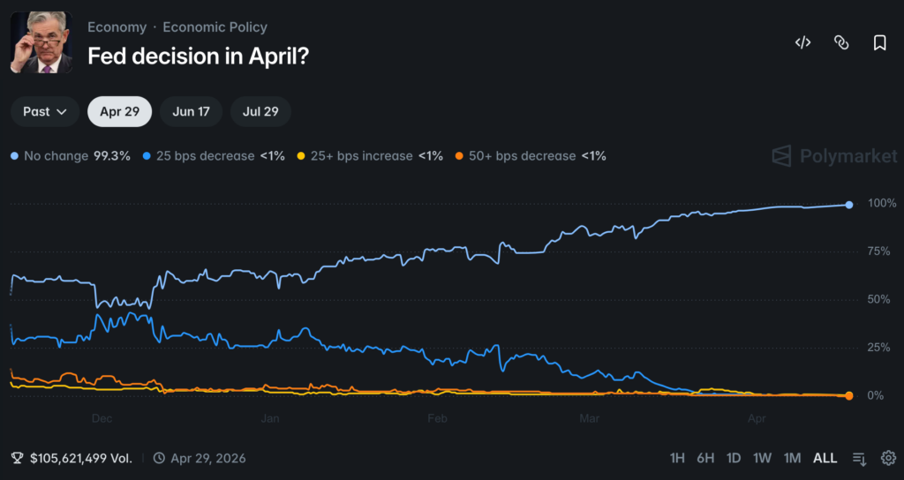Open chart settings gear icon
904x480 pixels.
888,458
